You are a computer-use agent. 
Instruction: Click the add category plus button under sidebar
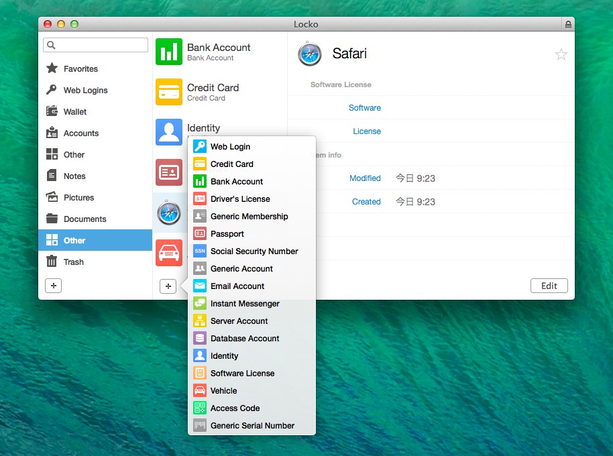[x=53, y=286]
